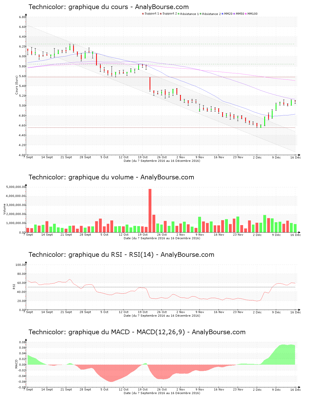310x400 pixels.
Task: Select the Résistance 2 legend marker
Action: [x=200, y=14]
